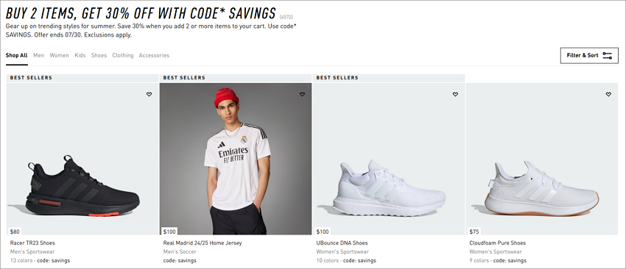
Task: Go to the Clothing tab
Action: [x=122, y=55]
